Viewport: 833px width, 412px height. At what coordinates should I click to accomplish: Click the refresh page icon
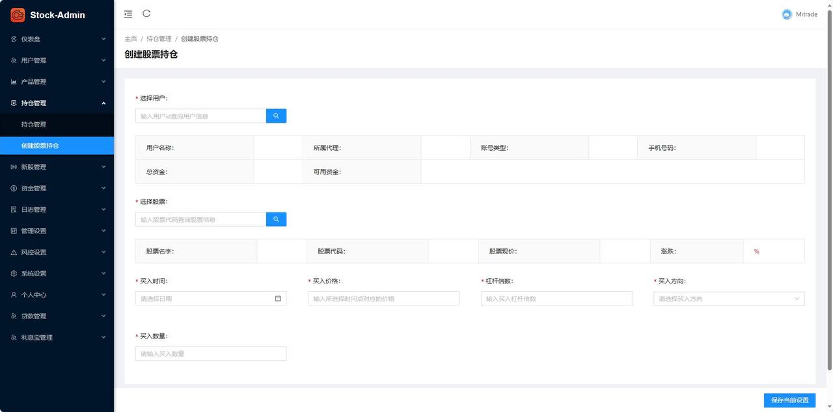point(146,14)
